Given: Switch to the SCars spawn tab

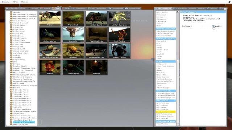Looking at the screenshot, I should pyautogui.click(x=66, y=8).
